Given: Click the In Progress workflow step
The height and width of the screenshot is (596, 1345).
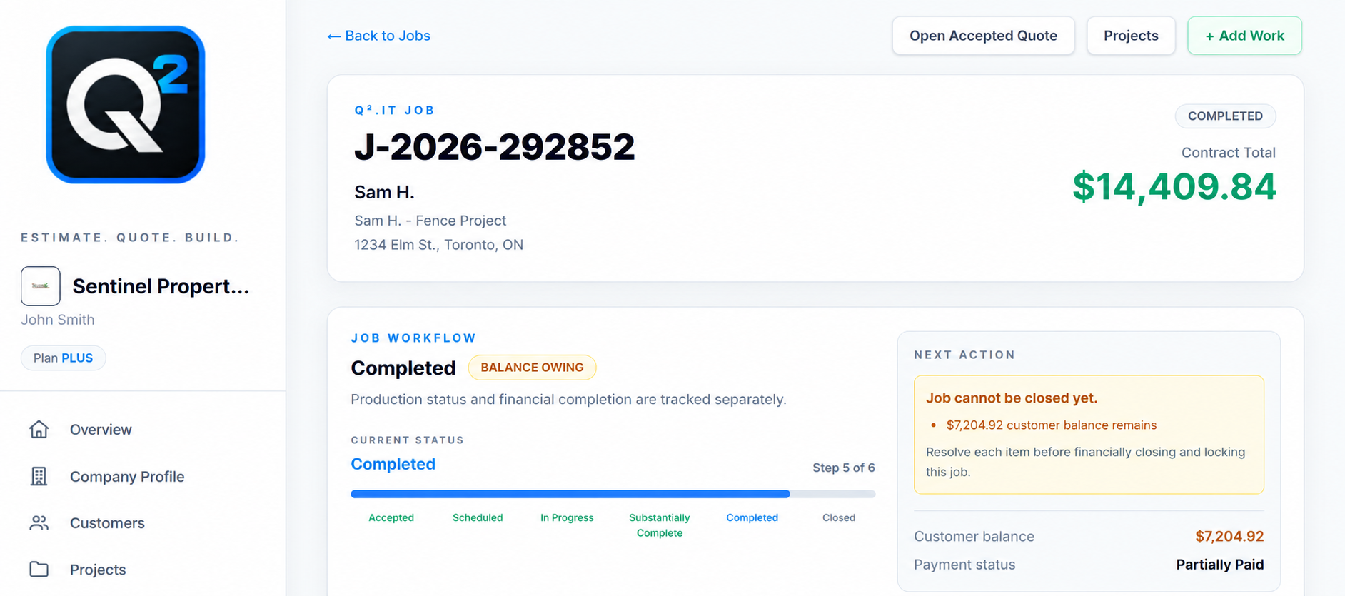Looking at the screenshot, I should click(x=567, y=517).
